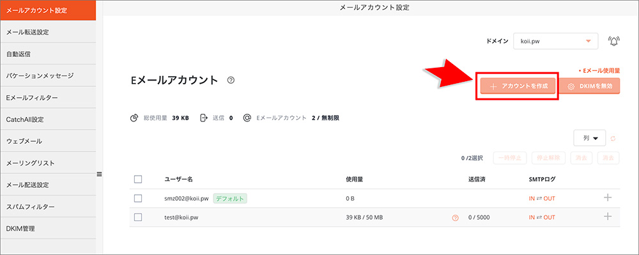The width and height of the screenshot is (639, 255).
Task: Open メール転送設定 in sidebar
Action: [48, 32]
